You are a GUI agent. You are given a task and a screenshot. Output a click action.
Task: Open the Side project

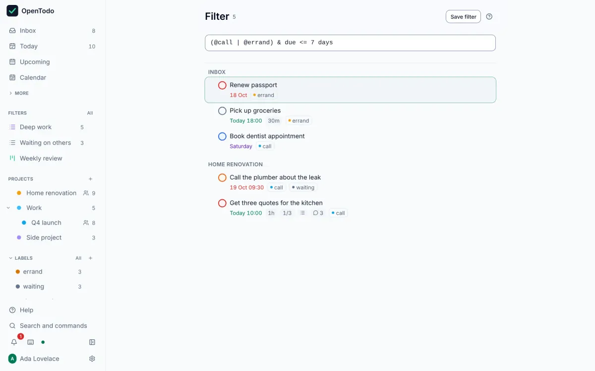point(44,237)
